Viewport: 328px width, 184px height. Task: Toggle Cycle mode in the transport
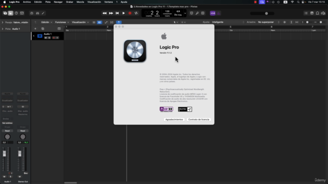(x=136, y=13)
